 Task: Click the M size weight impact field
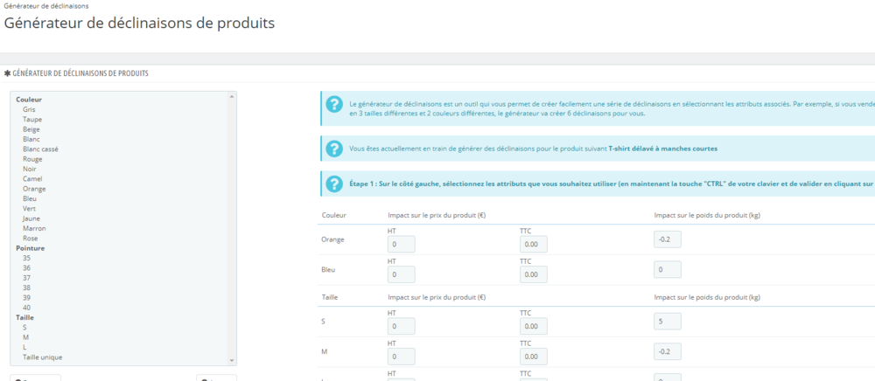point(668,351)
